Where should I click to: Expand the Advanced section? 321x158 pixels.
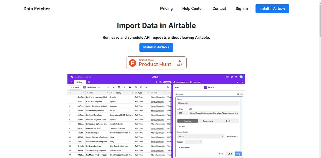[184, 147]
